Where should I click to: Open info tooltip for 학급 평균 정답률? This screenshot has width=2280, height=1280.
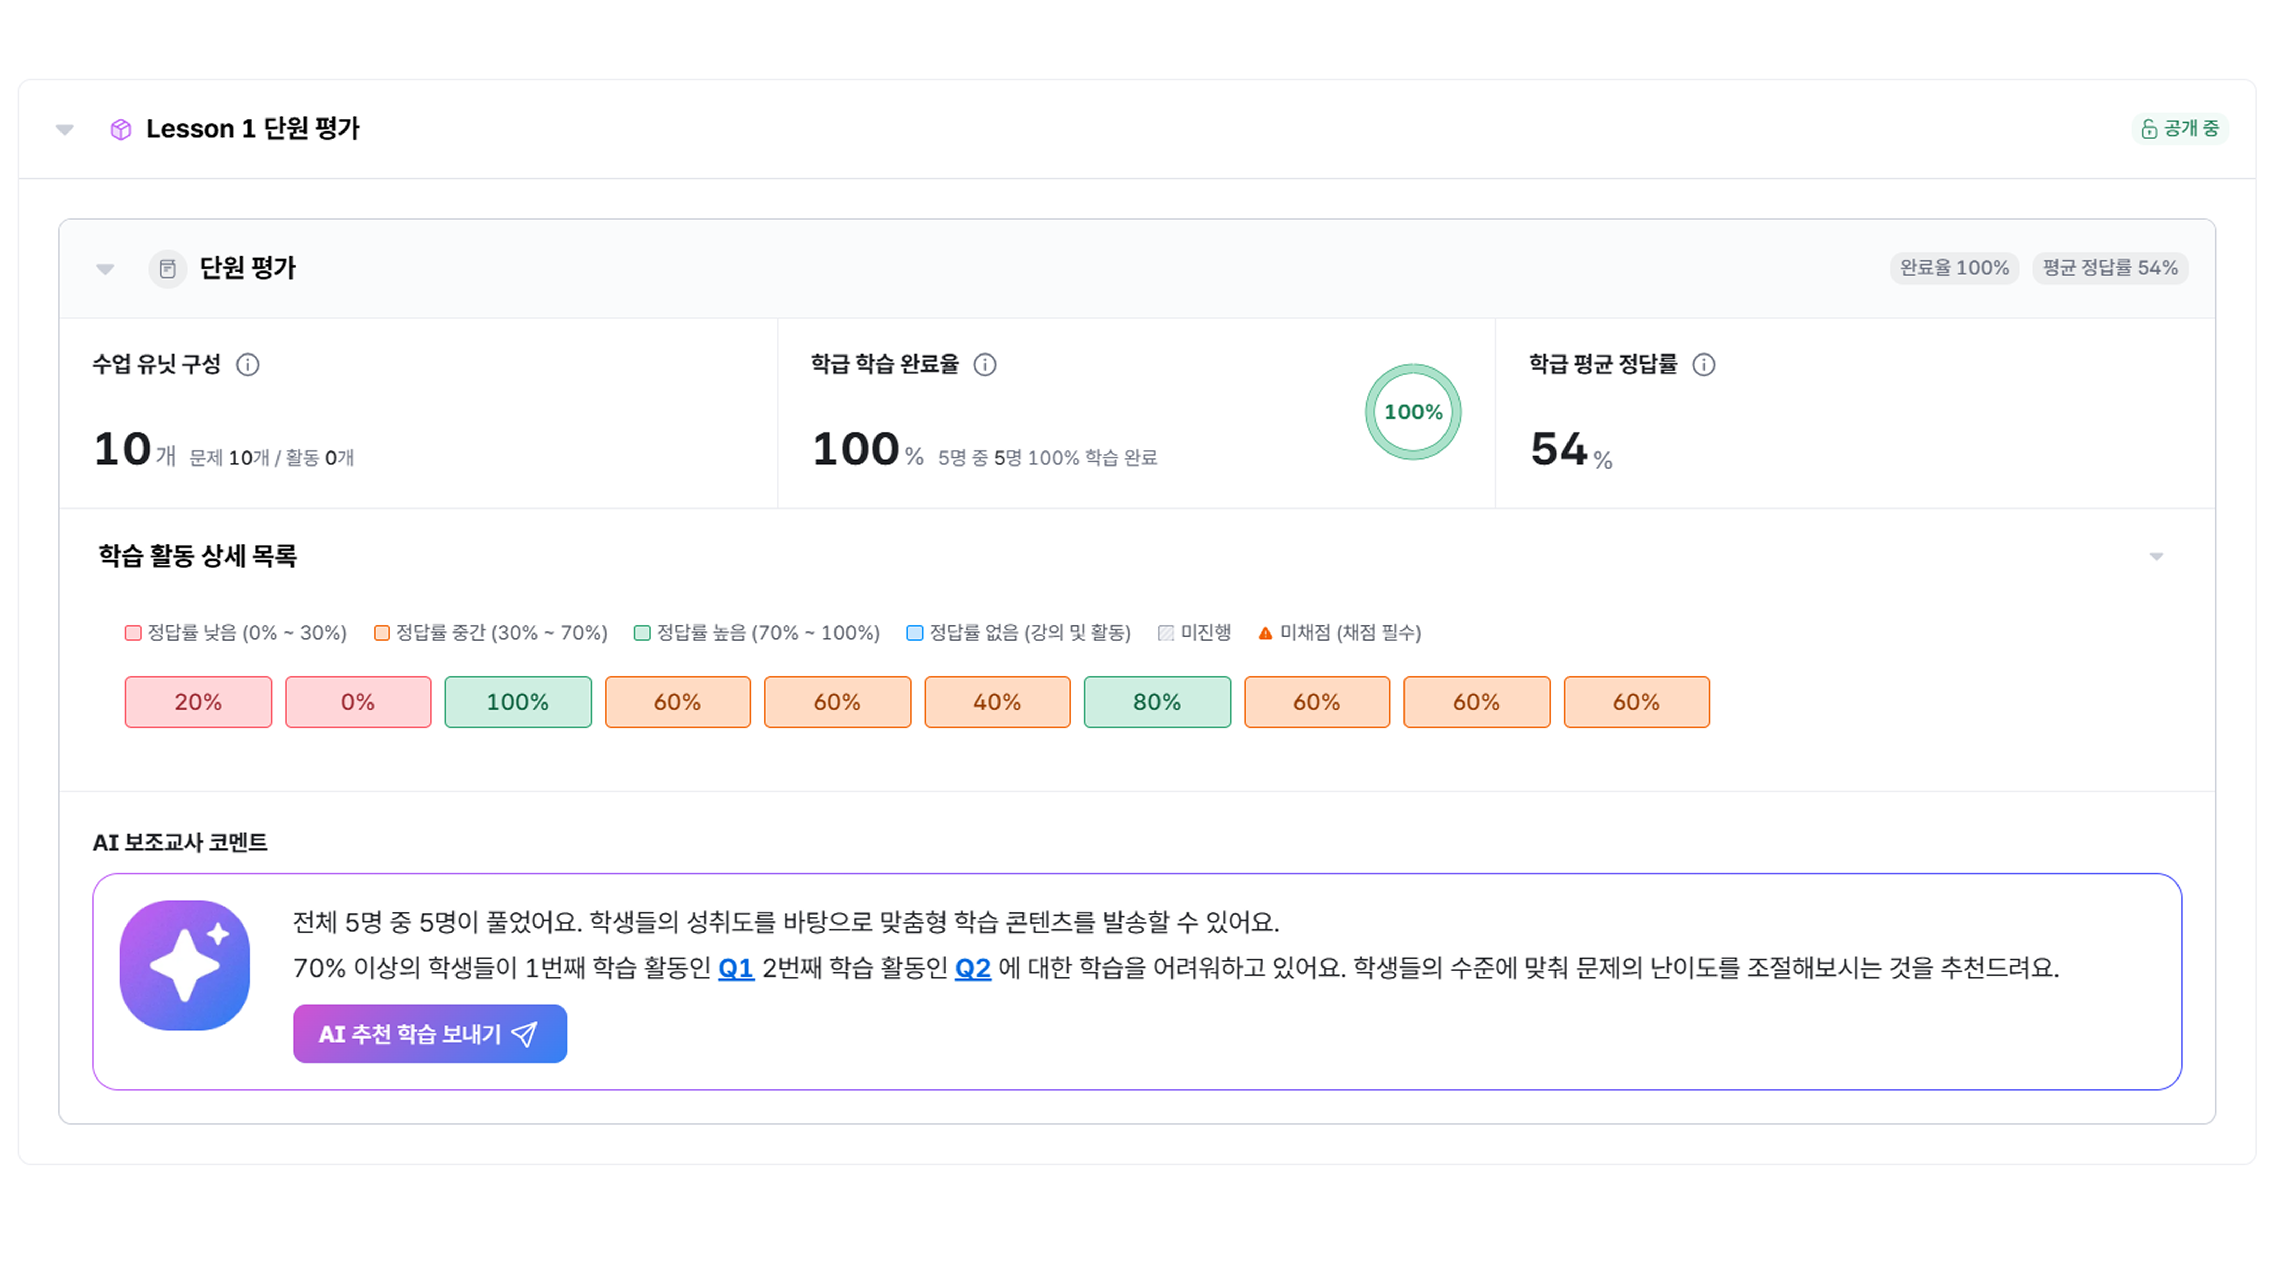click(1704, 364)
